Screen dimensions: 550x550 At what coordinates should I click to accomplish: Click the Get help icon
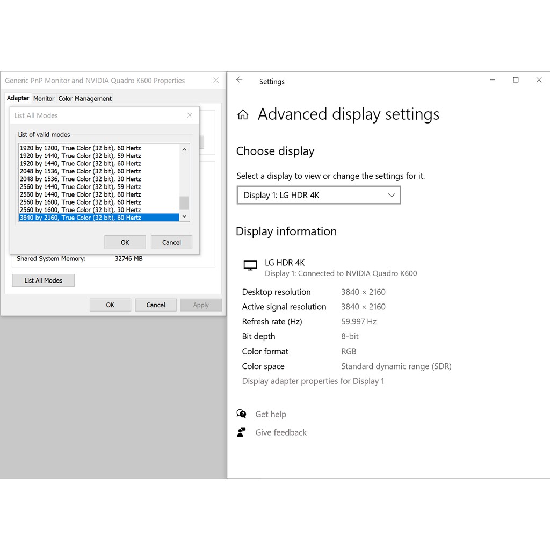(242, 414)
